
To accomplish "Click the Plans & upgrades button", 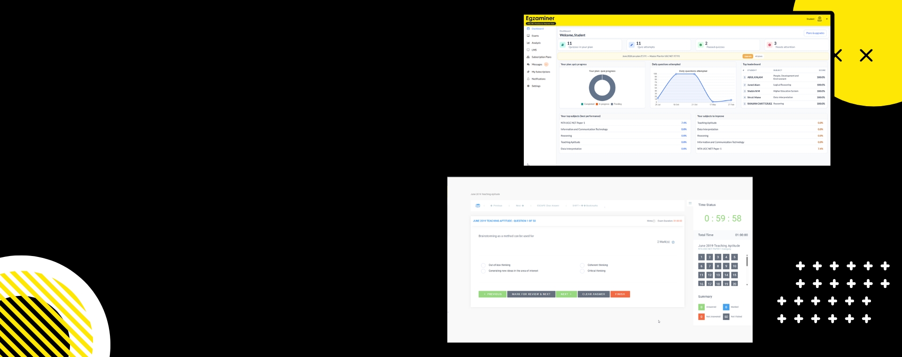I will 815,33.
